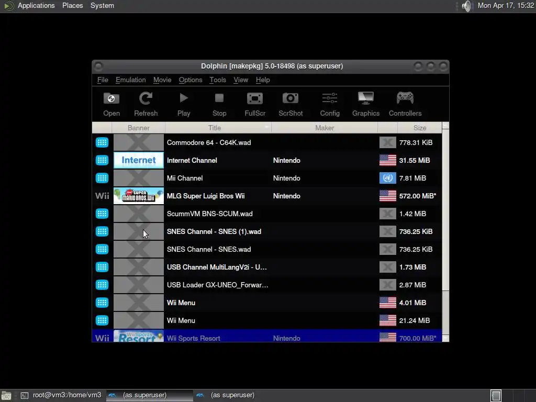536x402 pixels.
Task: Click WiiWare icon for SNES (1).wad row
Action: (x=102, y=231)
